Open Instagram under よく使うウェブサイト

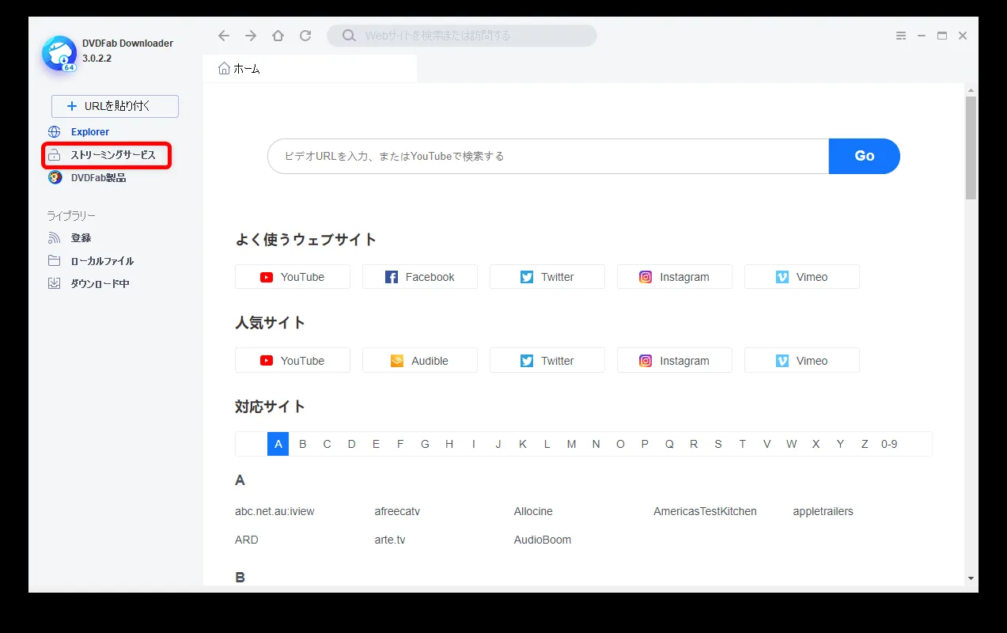click(675, 277)
